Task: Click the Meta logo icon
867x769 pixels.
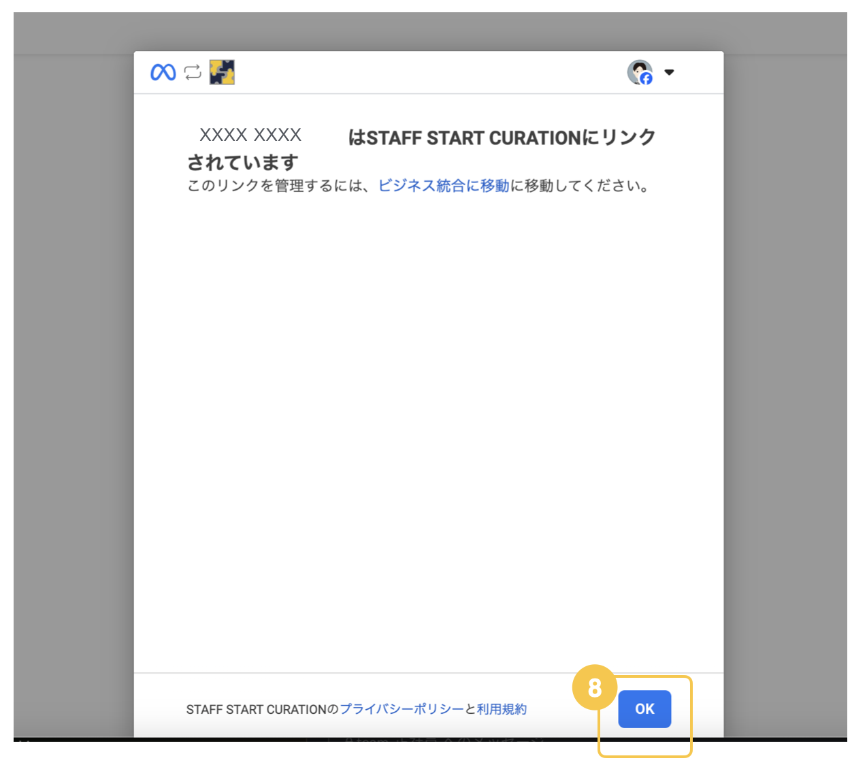Action: tap(163, 72)
